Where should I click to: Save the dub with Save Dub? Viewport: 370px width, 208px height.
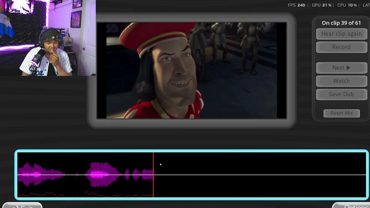click(341, 94)
